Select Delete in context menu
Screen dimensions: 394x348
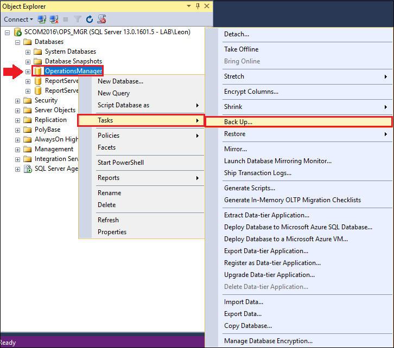pyautogui.click(x=142, y=205)
